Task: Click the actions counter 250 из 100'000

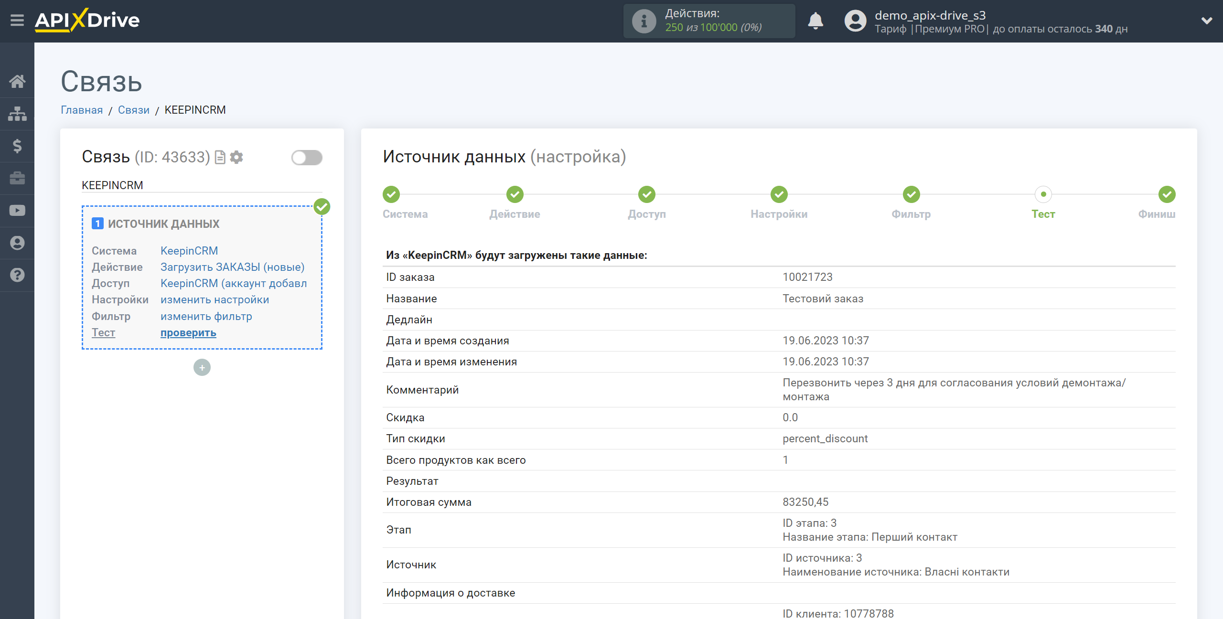Action: pos(714,28)
